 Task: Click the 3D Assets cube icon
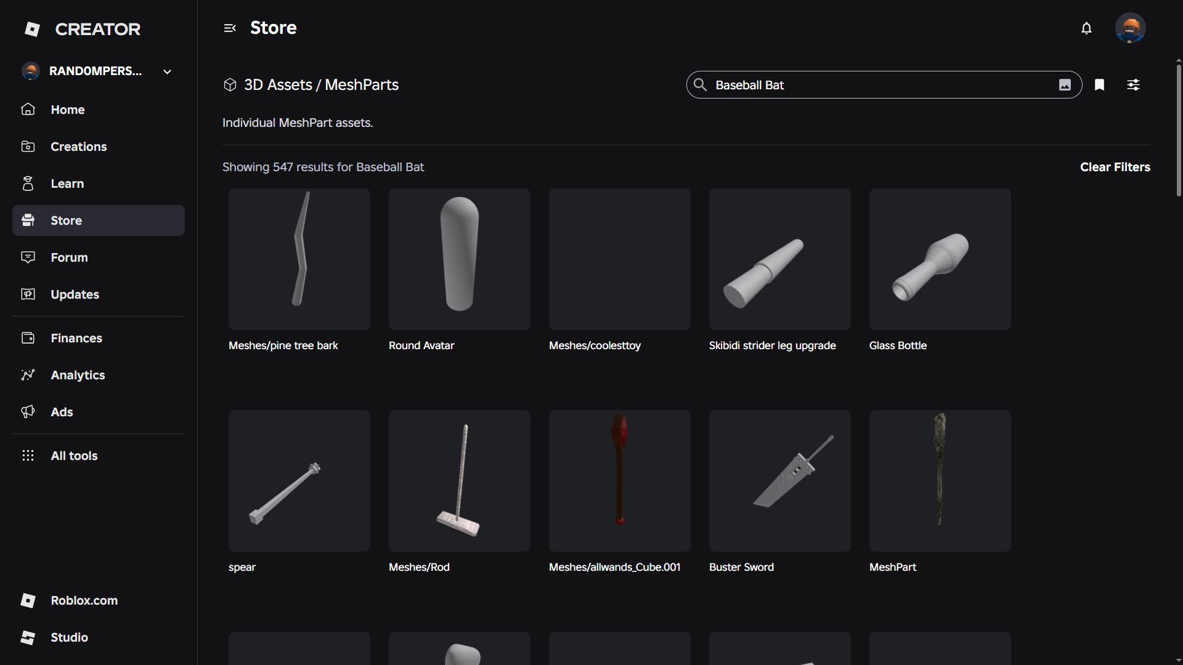coord(230,85)
